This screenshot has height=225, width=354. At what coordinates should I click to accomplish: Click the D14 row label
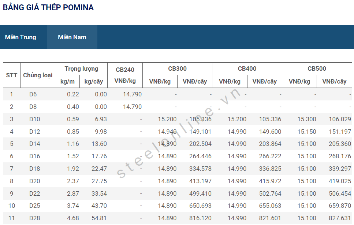(x=34, y=144)
